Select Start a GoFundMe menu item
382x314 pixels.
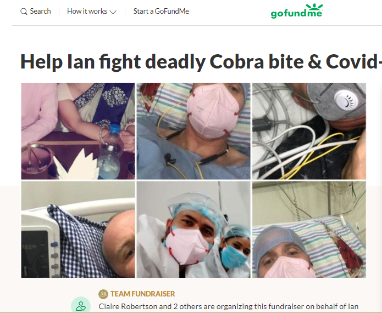[161, 11]
